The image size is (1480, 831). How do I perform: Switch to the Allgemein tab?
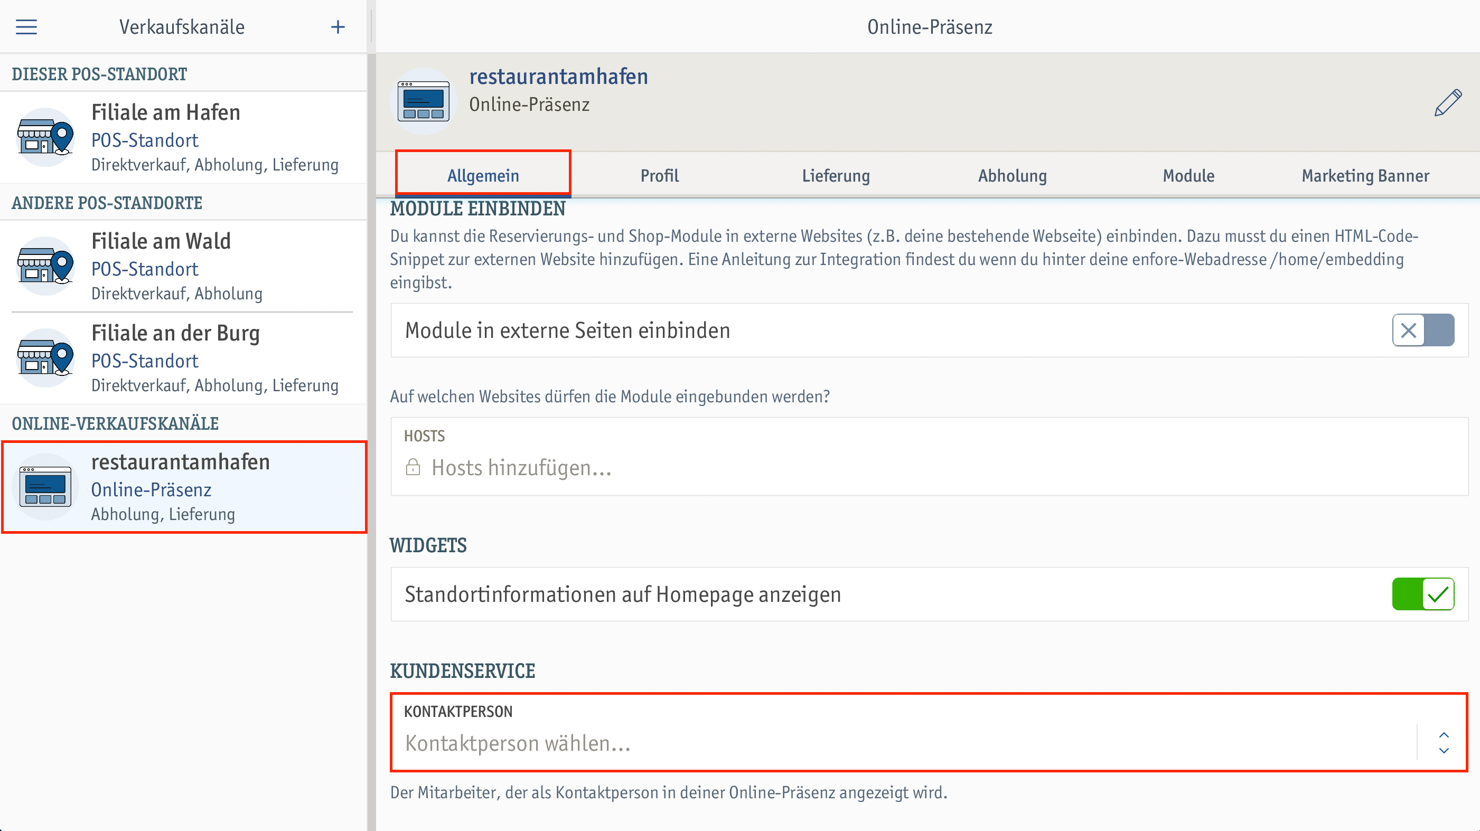click(483, 175)
